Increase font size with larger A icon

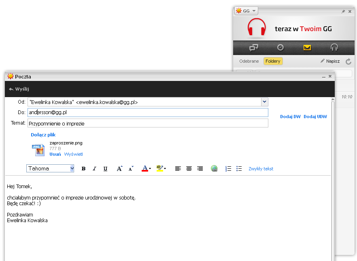[x=119, y=169]
